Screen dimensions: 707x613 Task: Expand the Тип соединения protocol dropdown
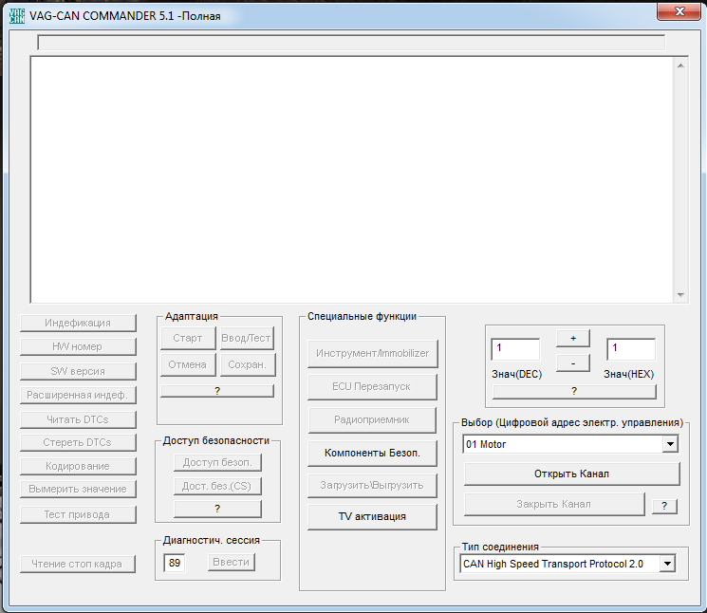667,564
